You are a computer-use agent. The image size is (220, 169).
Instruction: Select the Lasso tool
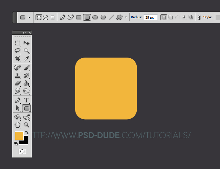[x=18, y=51]
